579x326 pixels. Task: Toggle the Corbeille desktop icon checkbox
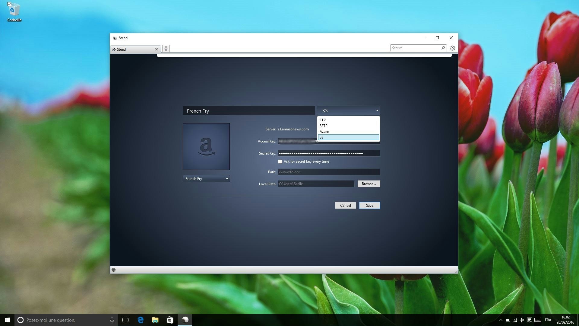click(x=9, y=4)
